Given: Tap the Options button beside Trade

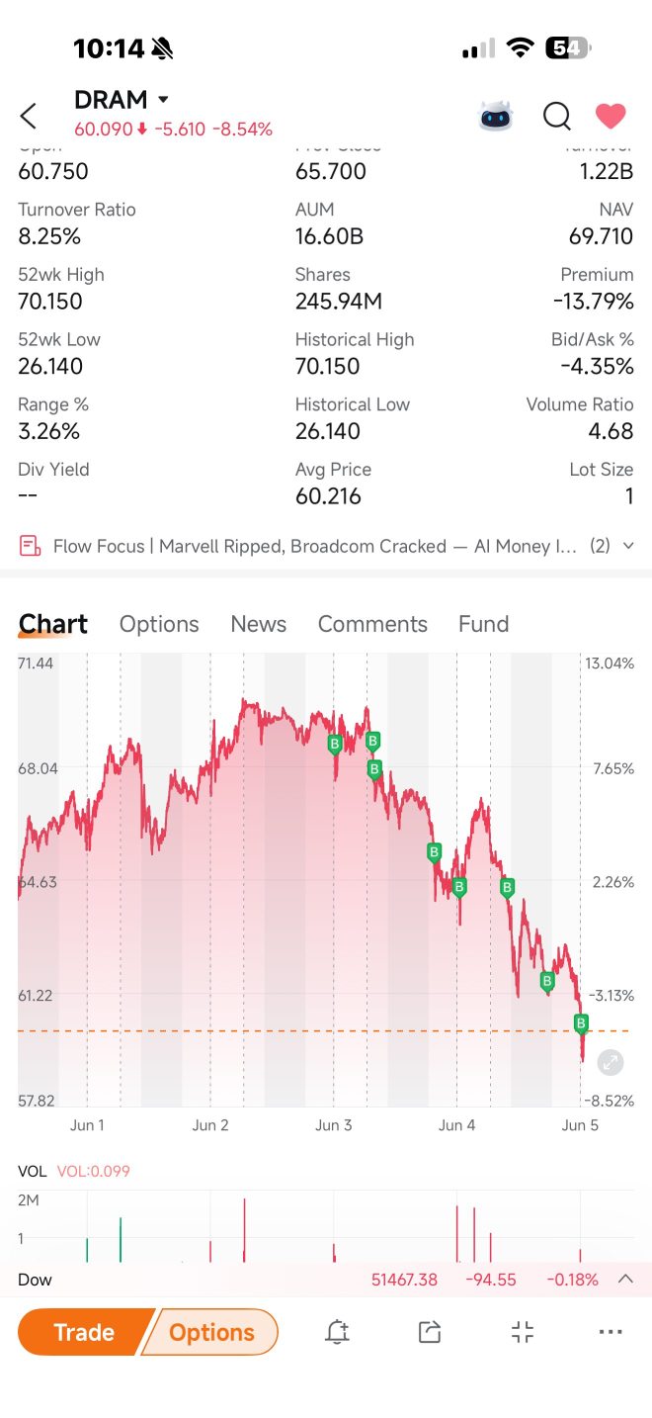Looking at the screenshot, I should (x=211, y=1332).
